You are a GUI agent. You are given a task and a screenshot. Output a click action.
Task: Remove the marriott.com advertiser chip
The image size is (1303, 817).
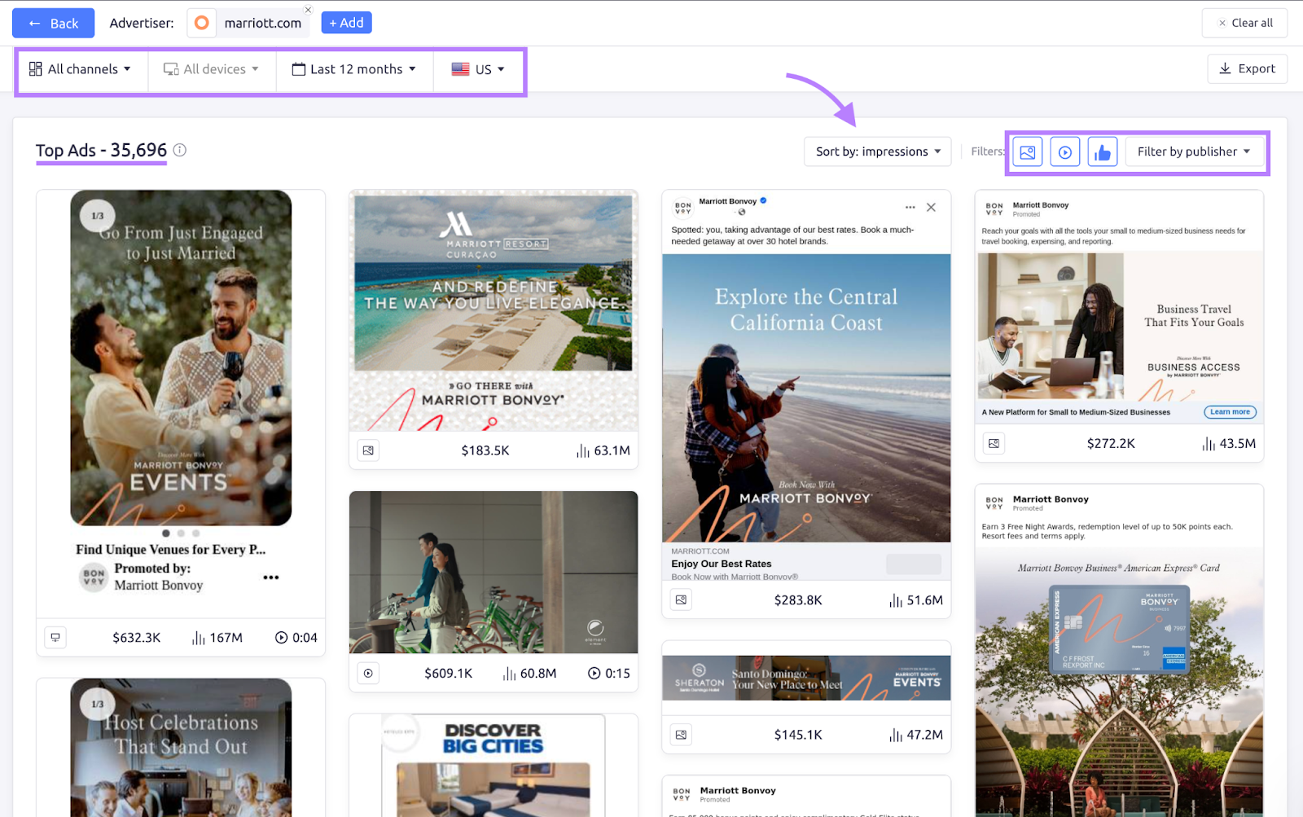[308, 10]
